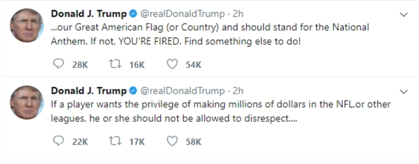419x164 pixels.
Task: Like the tweet with 54K likes
Action: pos(172,64)
